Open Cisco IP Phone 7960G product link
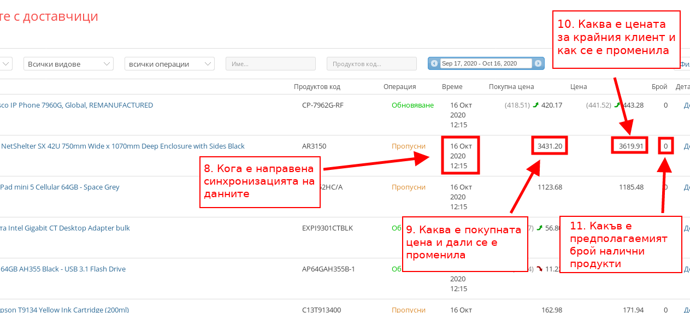The image size is (690, 313). pyautogui.click(x=76, y=105)
